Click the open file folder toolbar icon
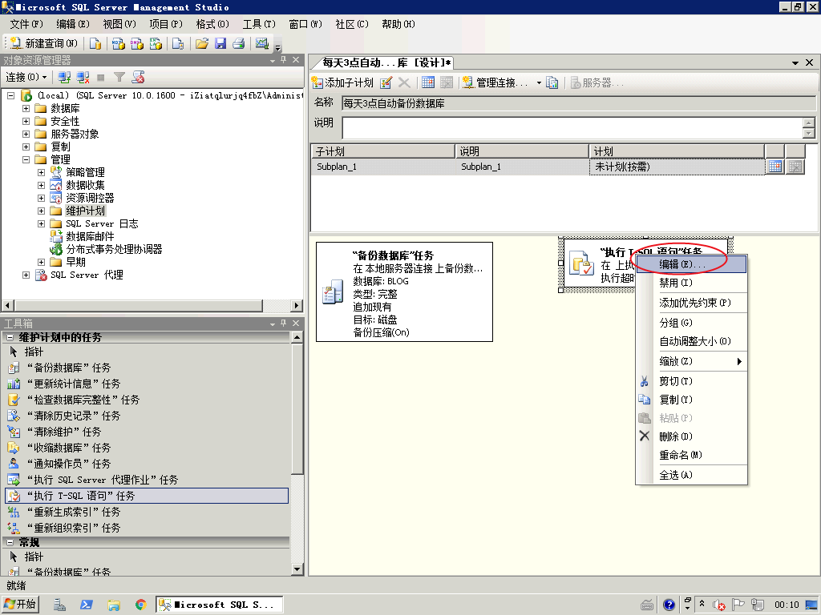The image size is (821, 615). click(201, 43)
